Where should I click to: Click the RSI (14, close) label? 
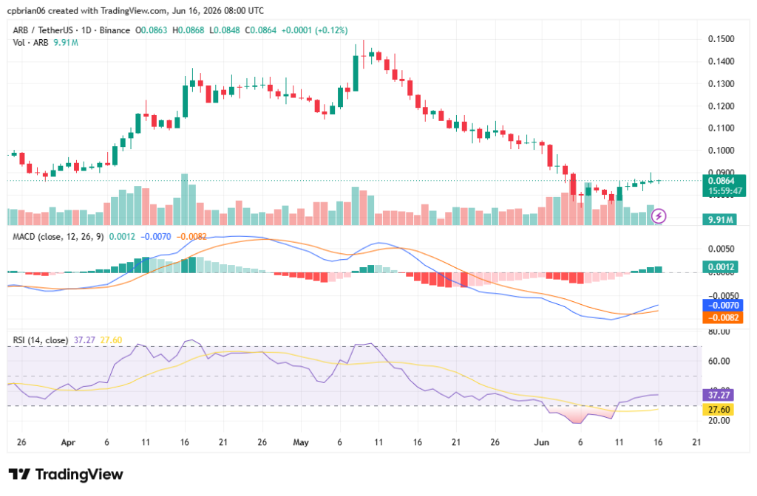tap(40, 340)
